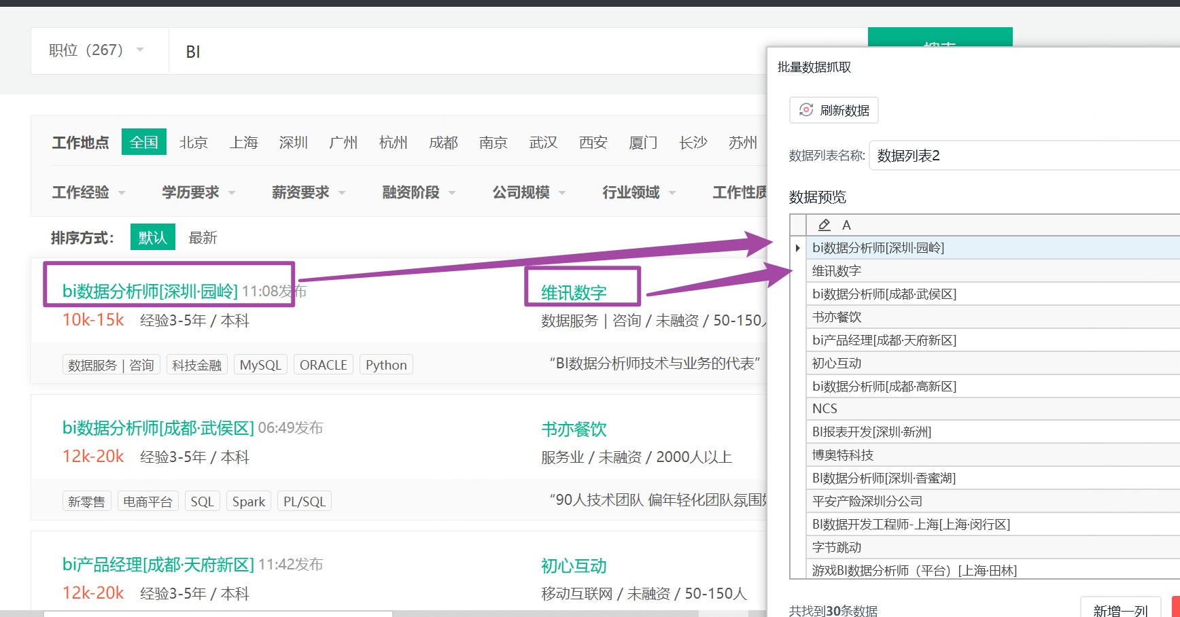Screen dimensions: 1180x617
Task: Select 默认 sorting option
Action: pyautogui.click(x=153, y=237)
